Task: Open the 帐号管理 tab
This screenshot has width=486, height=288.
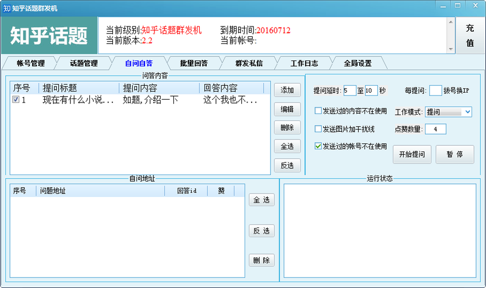Action: [30, 63]
